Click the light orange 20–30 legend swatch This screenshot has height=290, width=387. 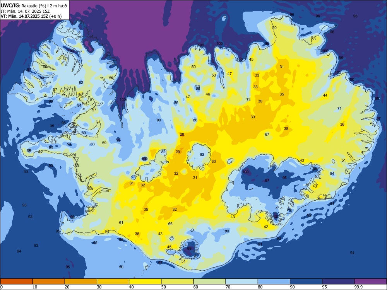click(81, 281)
